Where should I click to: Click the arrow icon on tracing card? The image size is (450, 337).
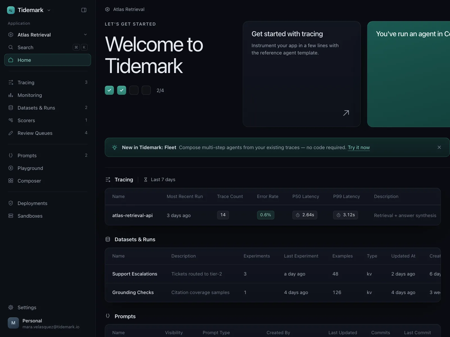click(346, 113)
